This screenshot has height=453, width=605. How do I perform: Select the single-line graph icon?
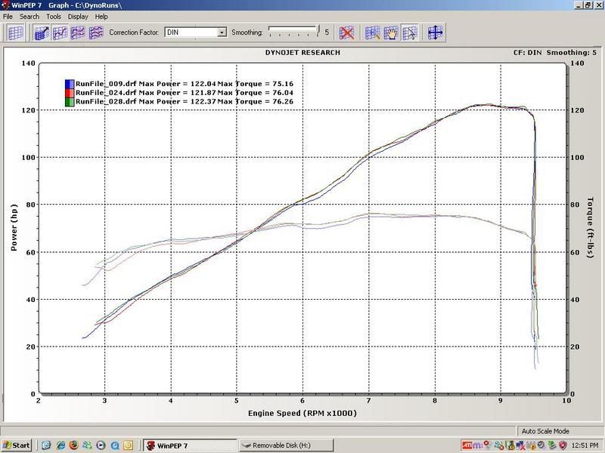pos(60,32)
